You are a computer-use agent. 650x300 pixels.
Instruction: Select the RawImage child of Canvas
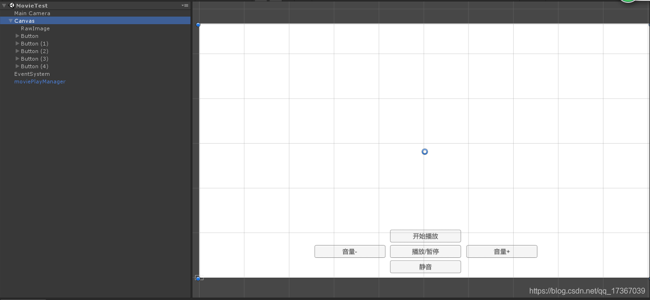pyautogui.click(x=35, y=28)
